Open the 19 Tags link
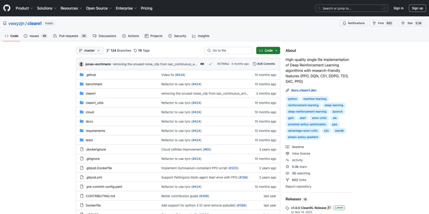The image size is (429, 214). [x=142, y=51]
